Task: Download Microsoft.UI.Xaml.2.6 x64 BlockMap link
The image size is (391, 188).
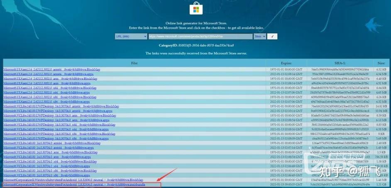Action: click(50, 88)
